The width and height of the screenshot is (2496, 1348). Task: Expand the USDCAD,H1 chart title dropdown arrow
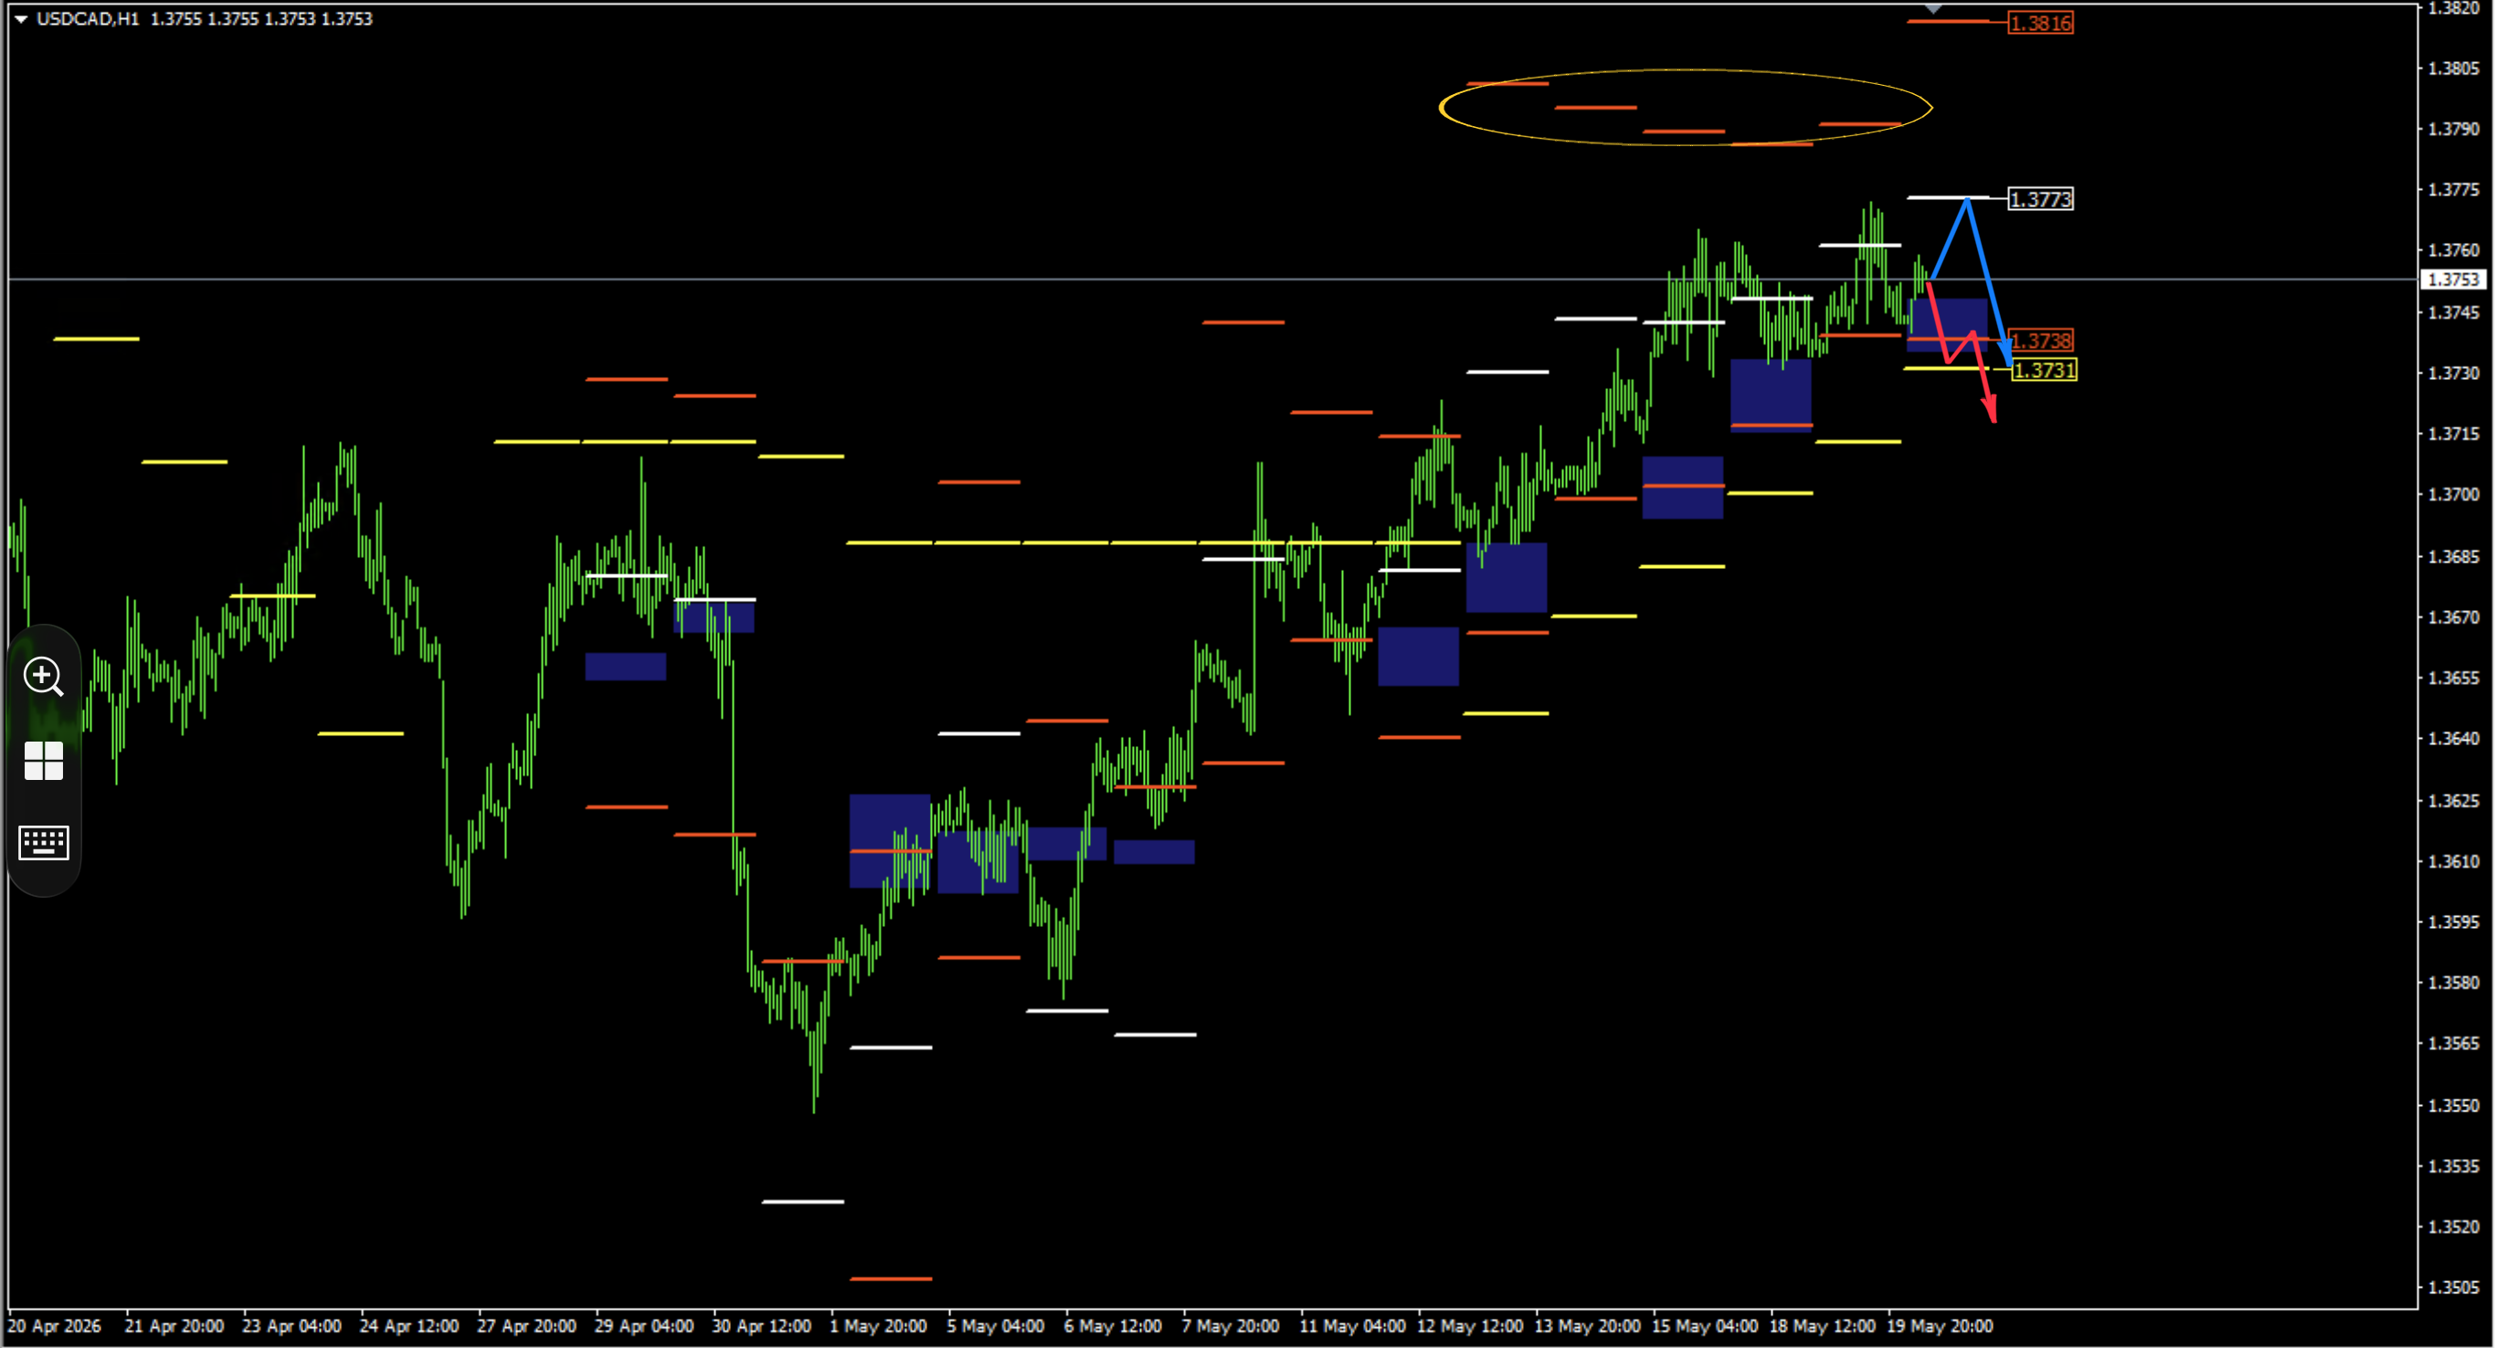coord(20,19)
